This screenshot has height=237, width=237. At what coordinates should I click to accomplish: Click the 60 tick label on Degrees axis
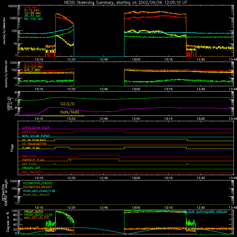[15, 220]
